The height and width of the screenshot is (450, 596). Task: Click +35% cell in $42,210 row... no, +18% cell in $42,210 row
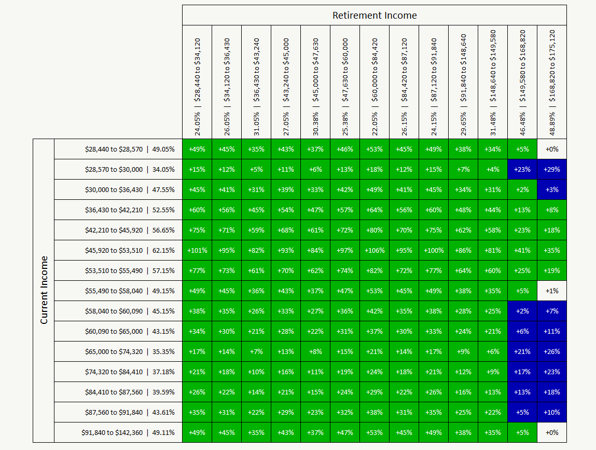click(552, 230)
